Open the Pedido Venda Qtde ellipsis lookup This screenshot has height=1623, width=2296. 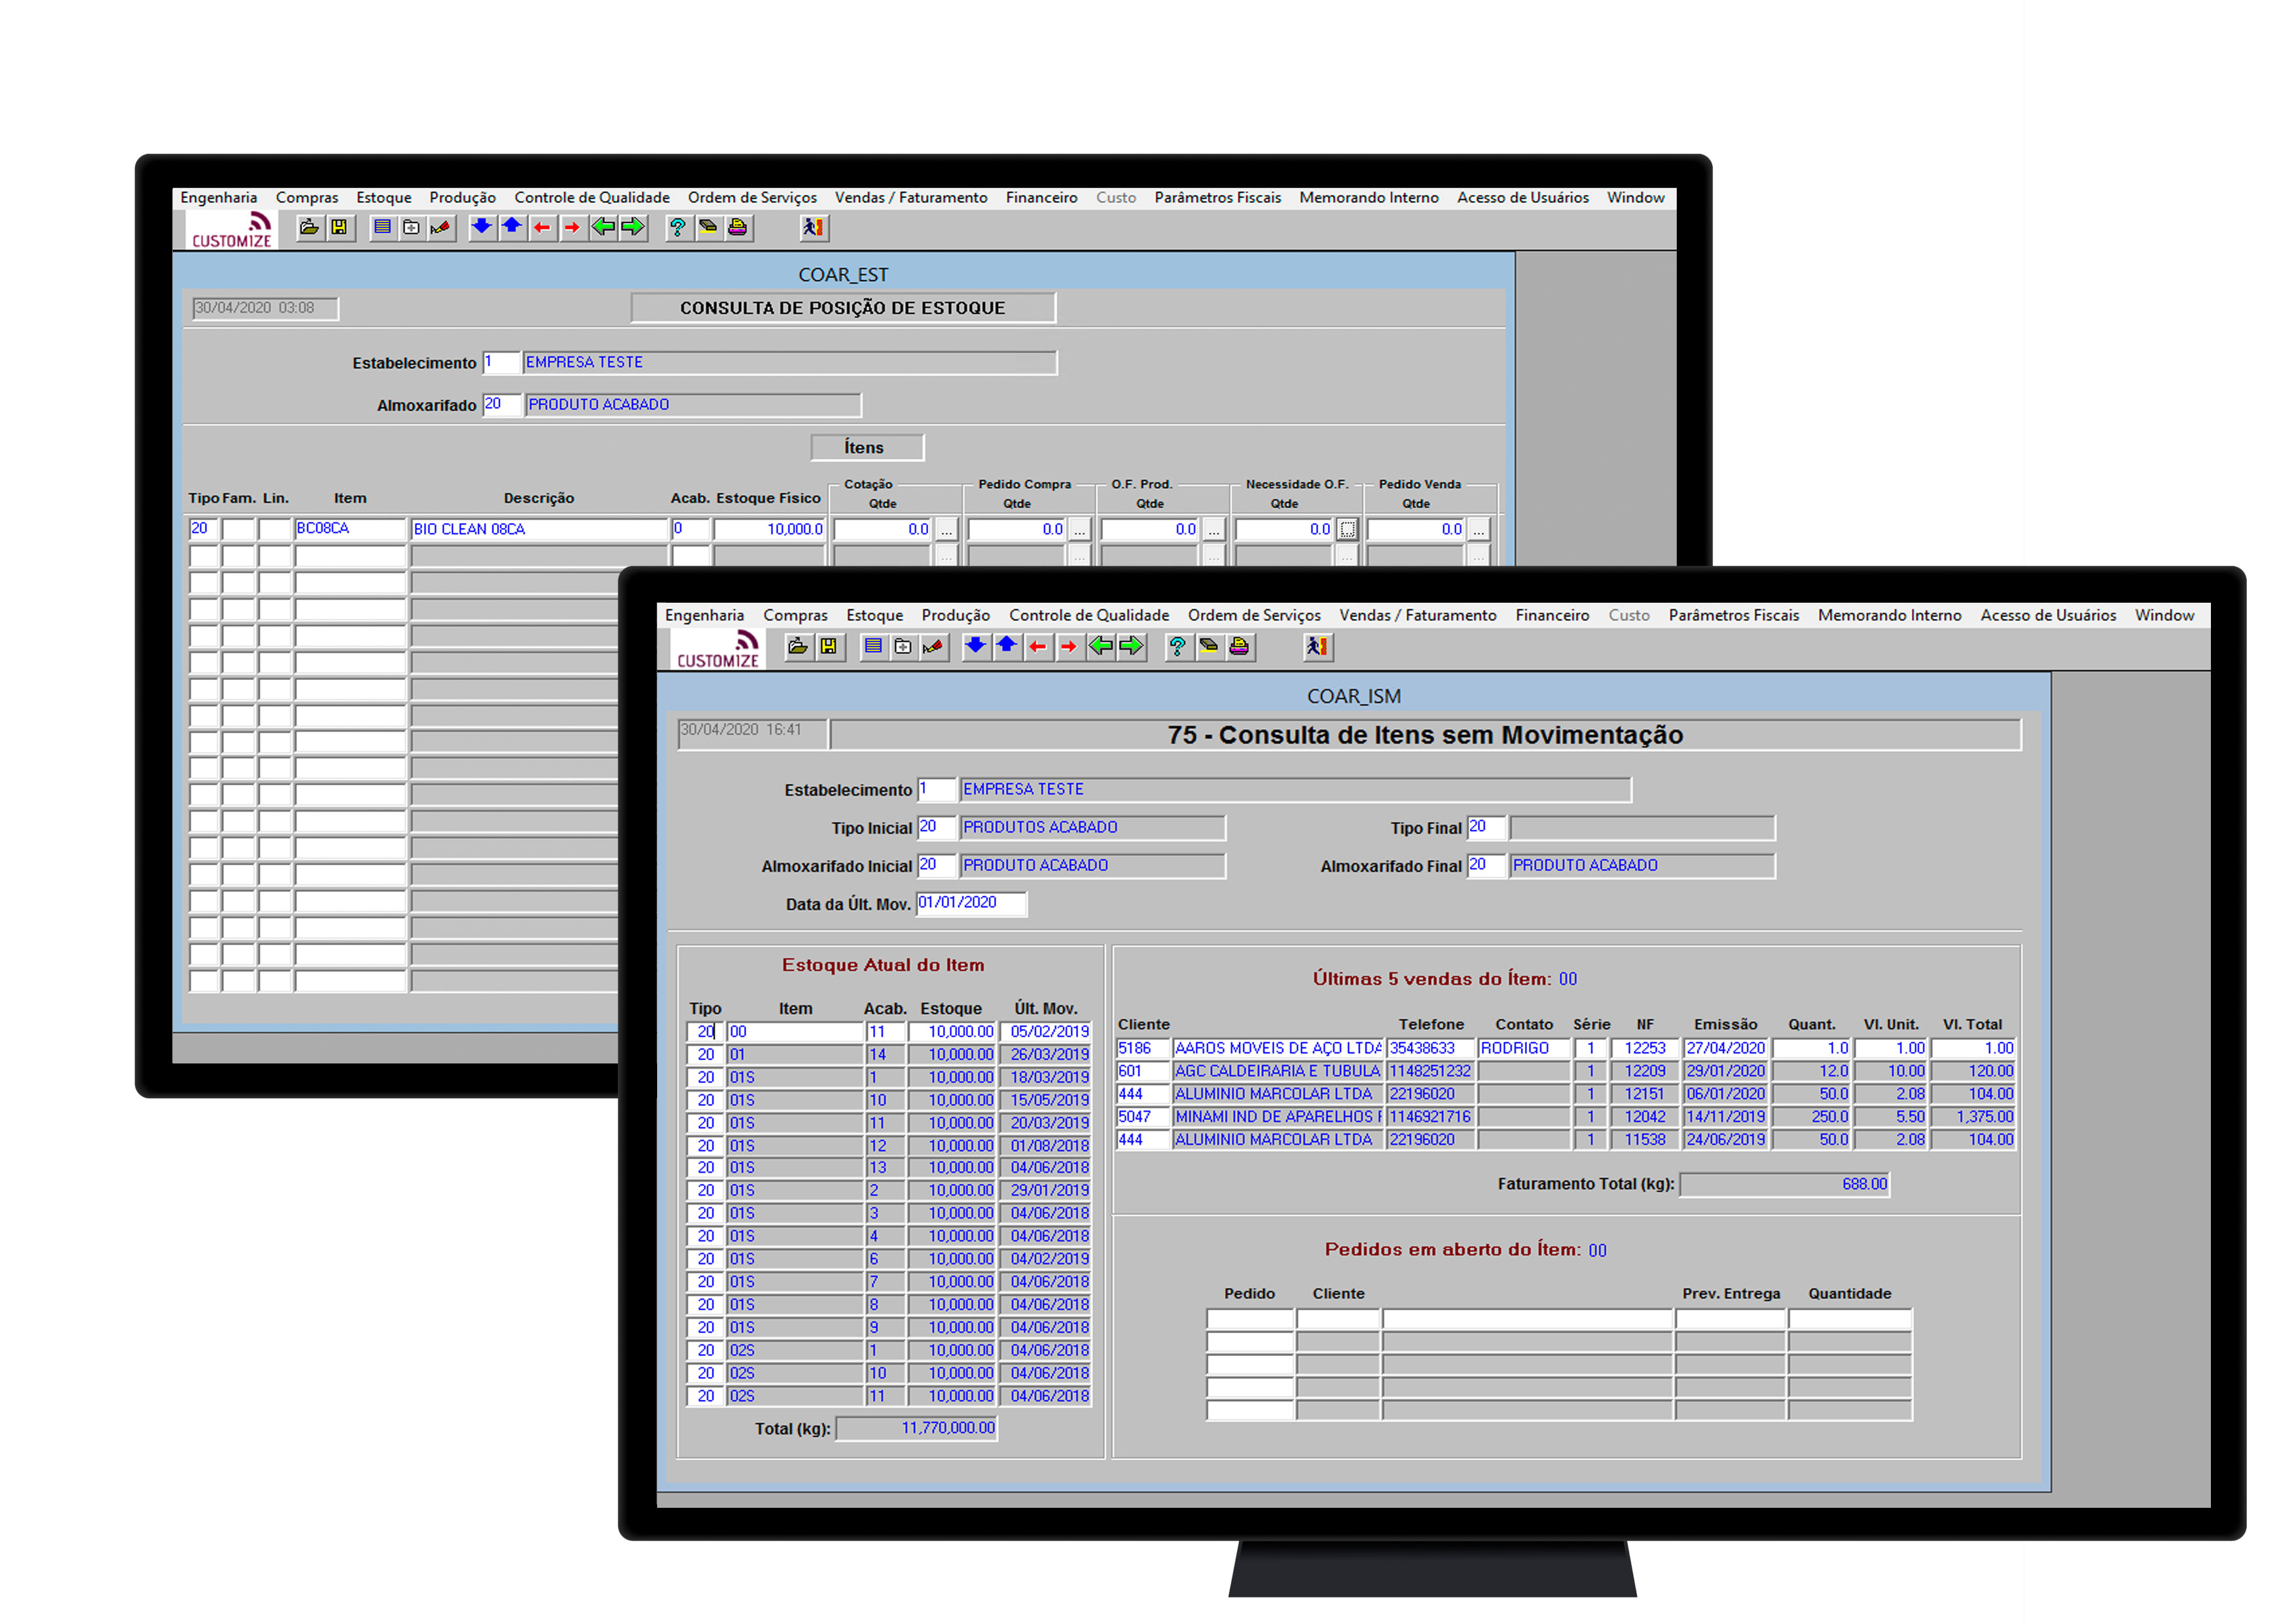pyautogui.click(x=1479, y=529)
